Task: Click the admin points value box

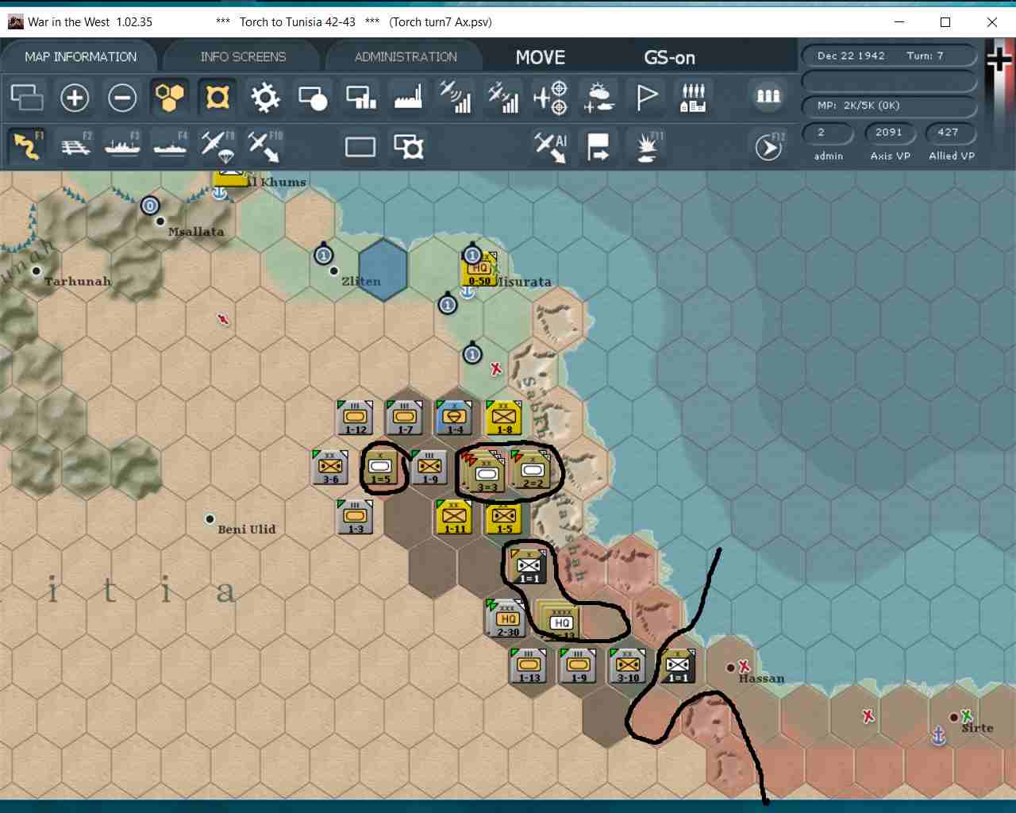Action: [x=827, y=133]
